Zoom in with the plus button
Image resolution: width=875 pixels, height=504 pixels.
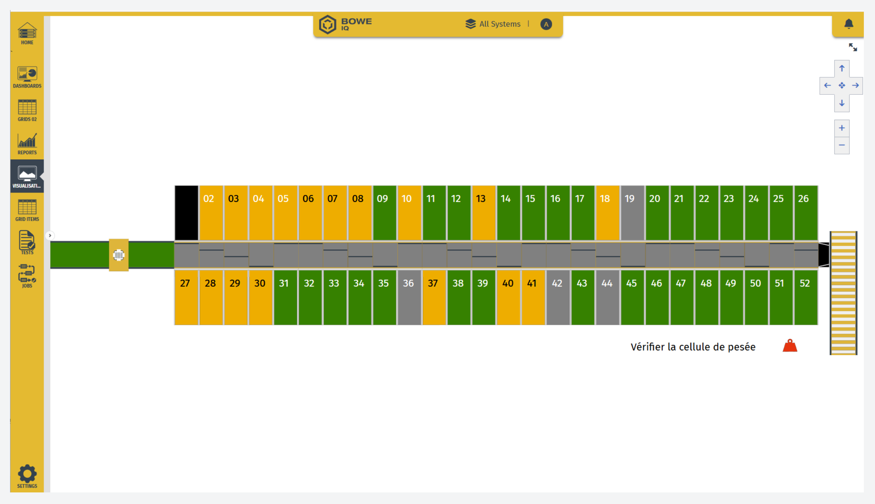point(842,128)
